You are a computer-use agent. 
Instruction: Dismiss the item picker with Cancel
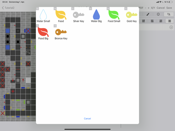tap(87, 119)
